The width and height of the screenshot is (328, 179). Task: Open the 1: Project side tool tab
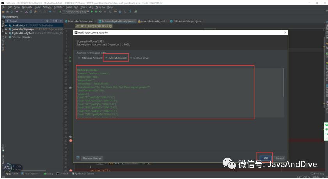point(3,27)
